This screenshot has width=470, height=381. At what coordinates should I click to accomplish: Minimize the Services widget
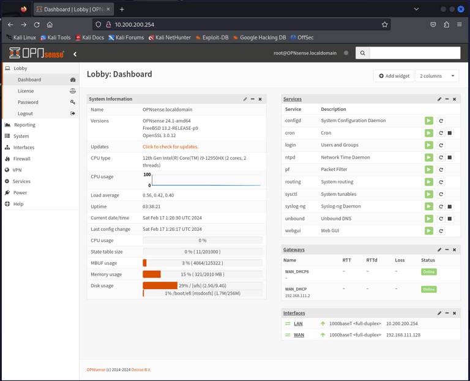447,99
